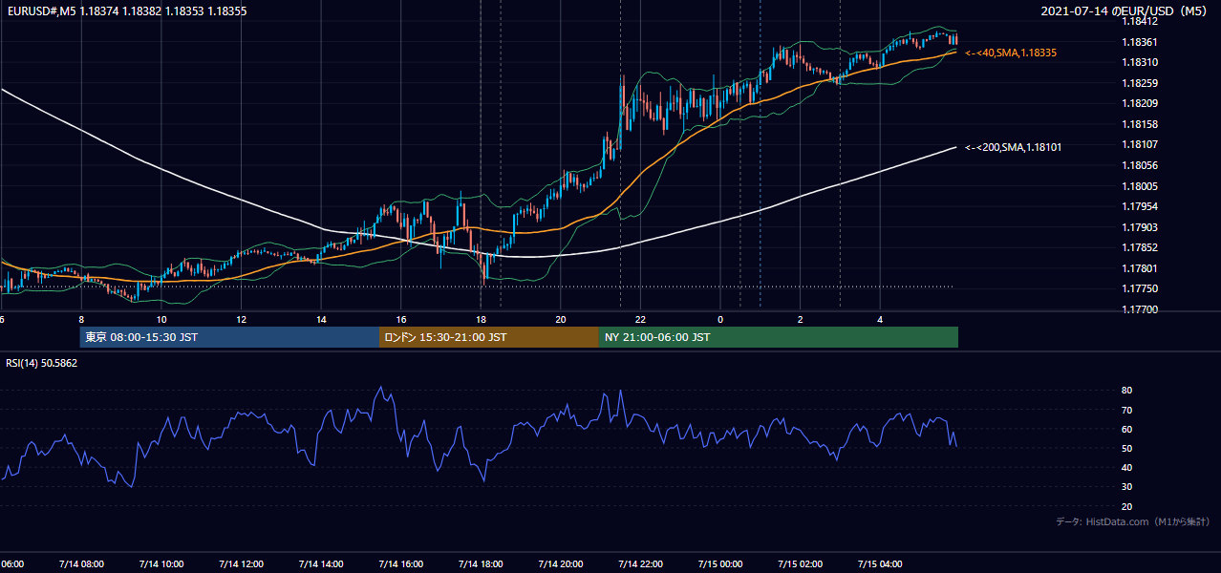
Task: Click price axis value 1.18259
Action: [1139, 83]
